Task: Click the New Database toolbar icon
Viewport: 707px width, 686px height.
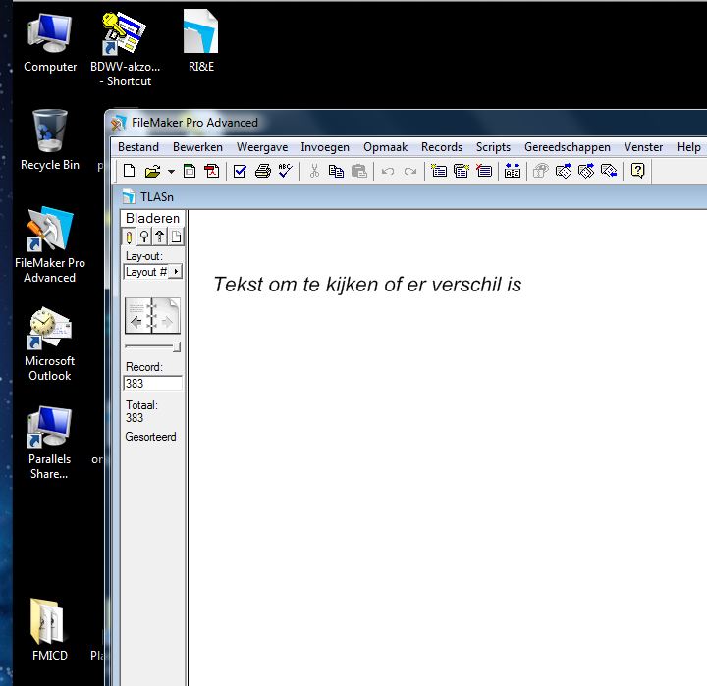Action: pos(129,171)
